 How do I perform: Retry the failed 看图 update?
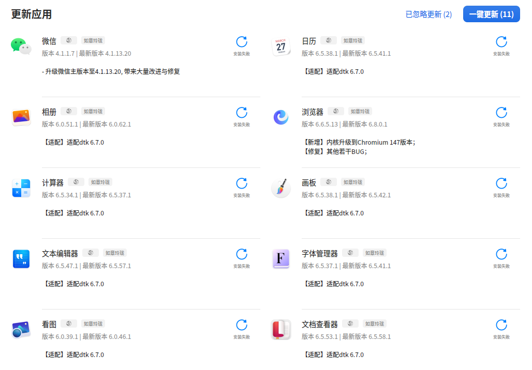pos(242,325)
